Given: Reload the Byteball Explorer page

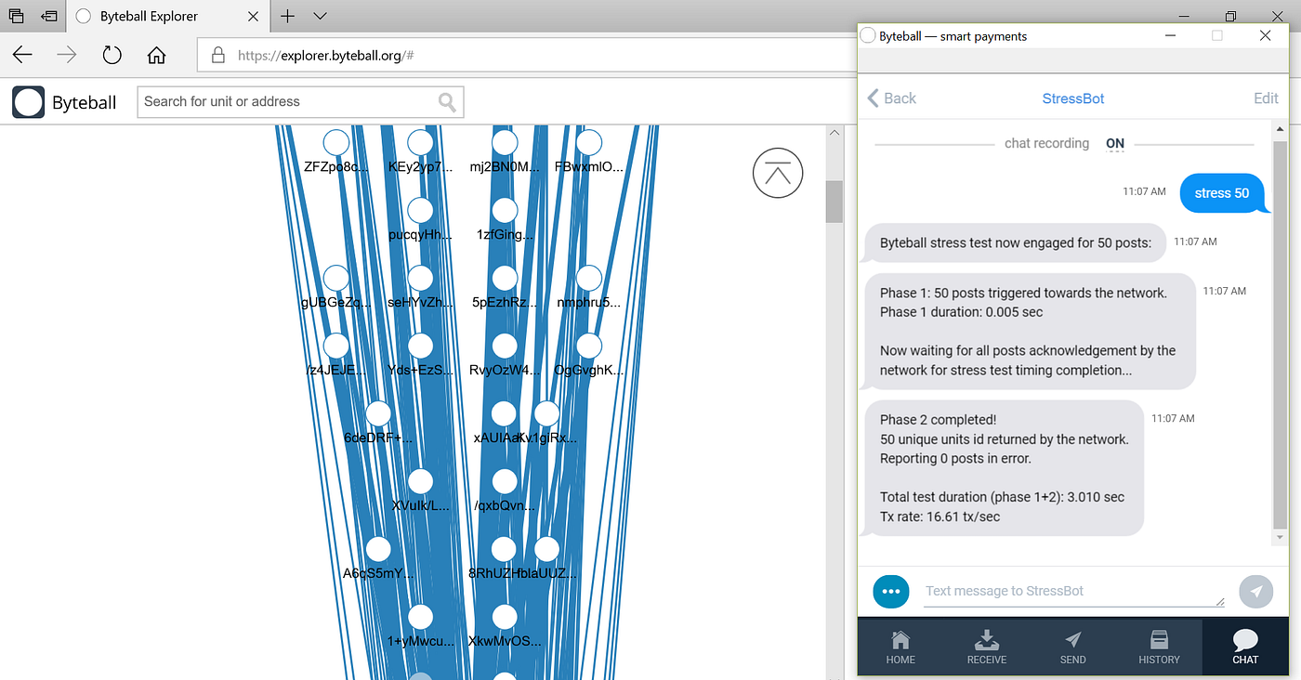Looking at the screenshot, I should [x=112, y=55].
